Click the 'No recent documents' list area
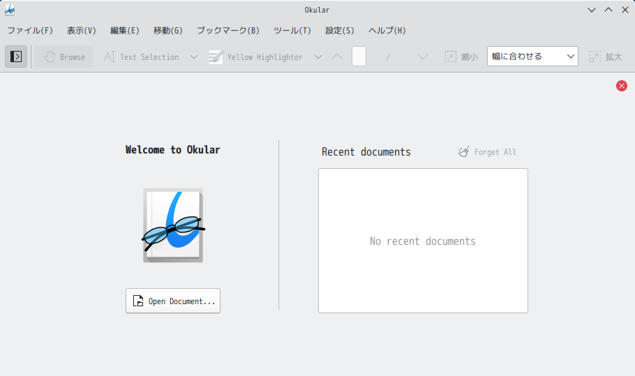Image resolution: width=635 pixels, height=376 pixels. pos(423,241)
